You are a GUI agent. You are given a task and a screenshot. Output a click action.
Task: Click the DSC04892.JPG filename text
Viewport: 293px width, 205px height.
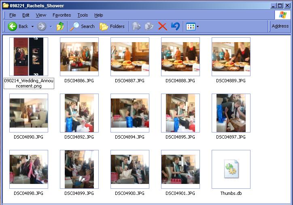79,137
